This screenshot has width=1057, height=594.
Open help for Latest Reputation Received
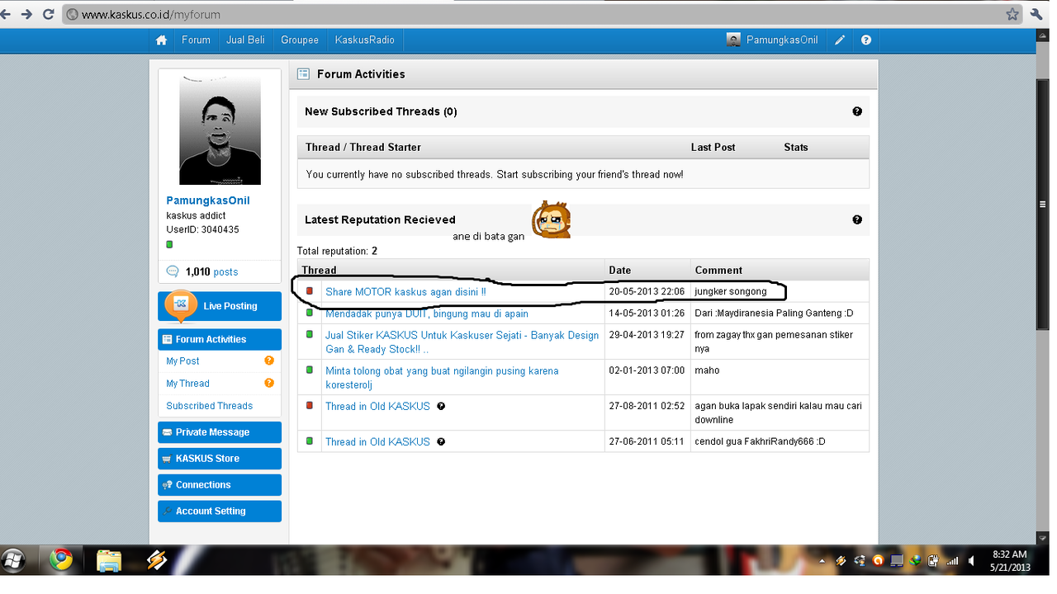pyautogui.click(x=857, y=219)
